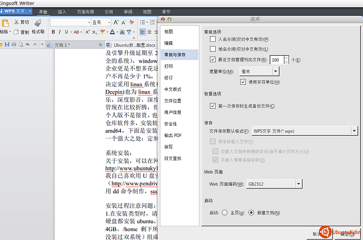Switch to Ubuntu安...配置.docx document tab
This screenshot has height=240, width=363.
pos(132,45)
